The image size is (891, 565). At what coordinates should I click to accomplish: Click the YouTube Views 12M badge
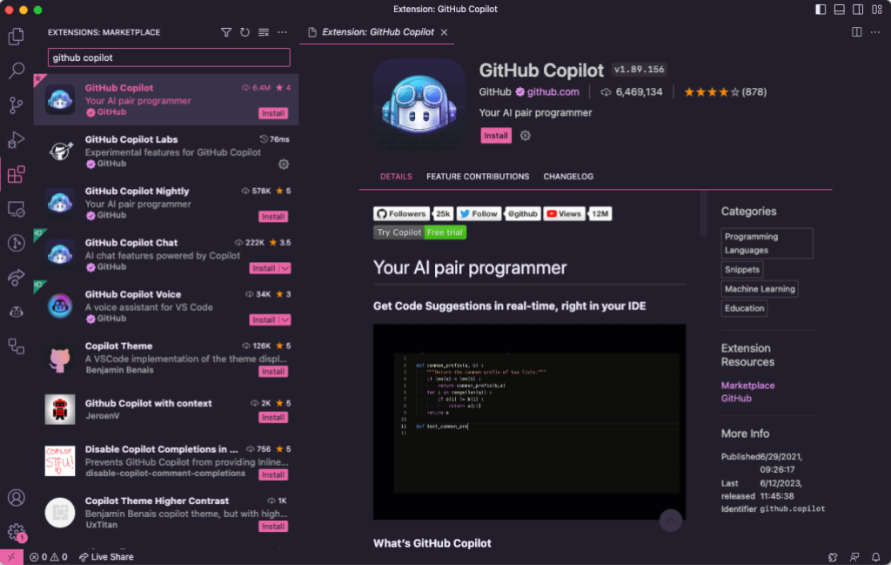click(x=578, y=213)
